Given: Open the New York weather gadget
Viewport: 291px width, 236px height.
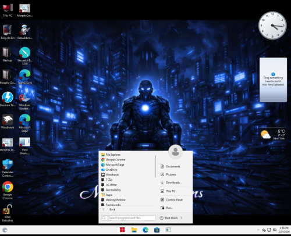Looking at the screenshot, I should coord(272,134).
